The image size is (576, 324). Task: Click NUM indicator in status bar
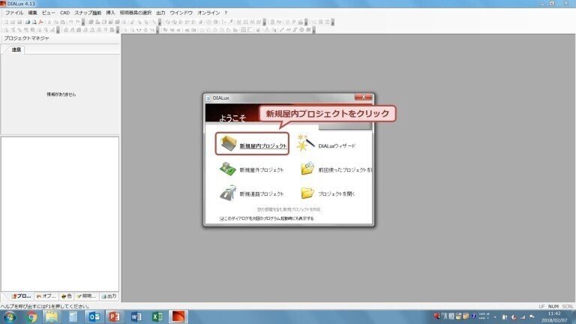(x=553, y=306)
